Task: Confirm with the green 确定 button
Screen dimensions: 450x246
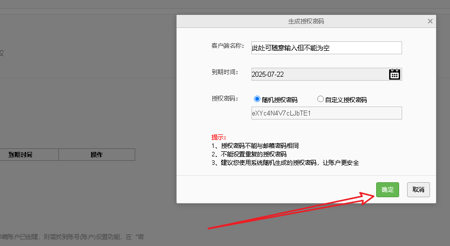Action: click(388, 190)
